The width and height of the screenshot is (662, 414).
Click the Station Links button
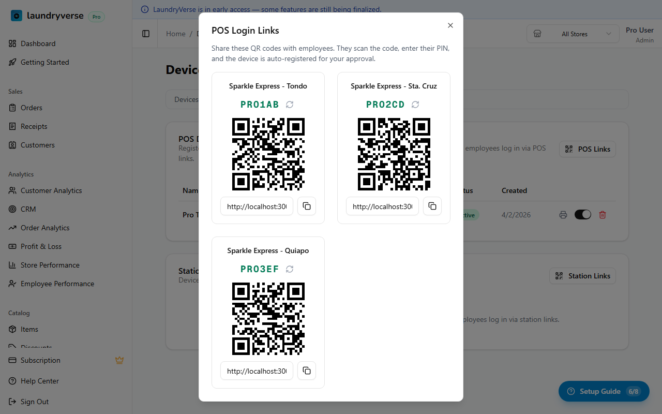point(582,276)
